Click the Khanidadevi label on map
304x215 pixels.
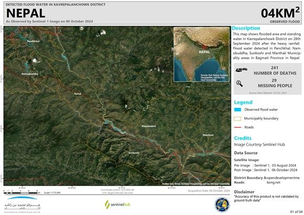tap(149, 126)
